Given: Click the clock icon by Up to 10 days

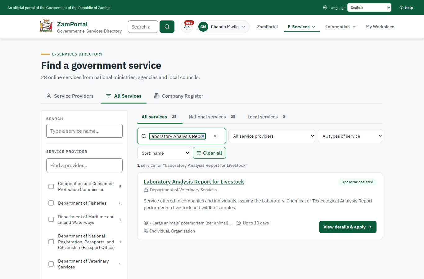Looking at the screenshot, I should 239,223.
